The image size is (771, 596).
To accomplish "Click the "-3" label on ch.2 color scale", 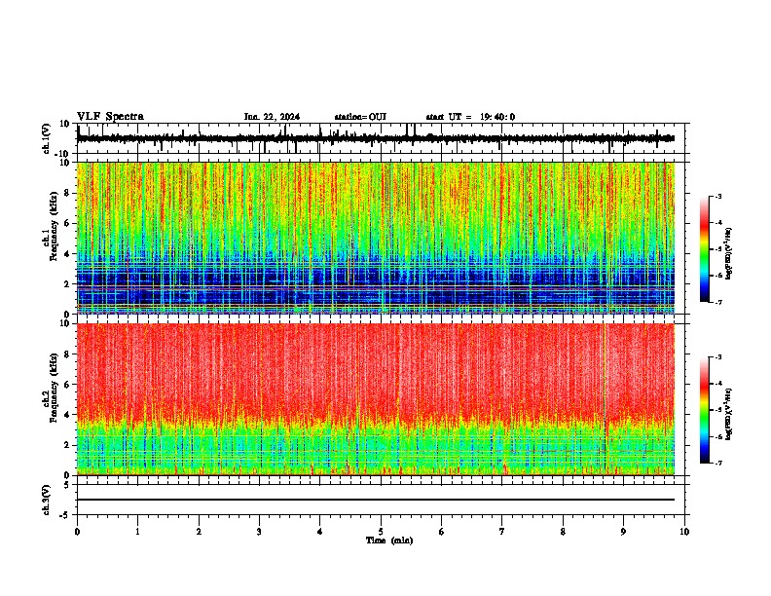I will click(718, 357).
